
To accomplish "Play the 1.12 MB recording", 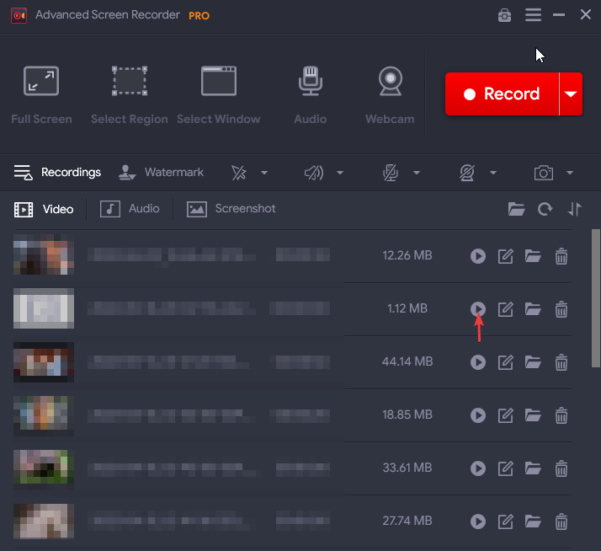I will (x=478, y=309).
